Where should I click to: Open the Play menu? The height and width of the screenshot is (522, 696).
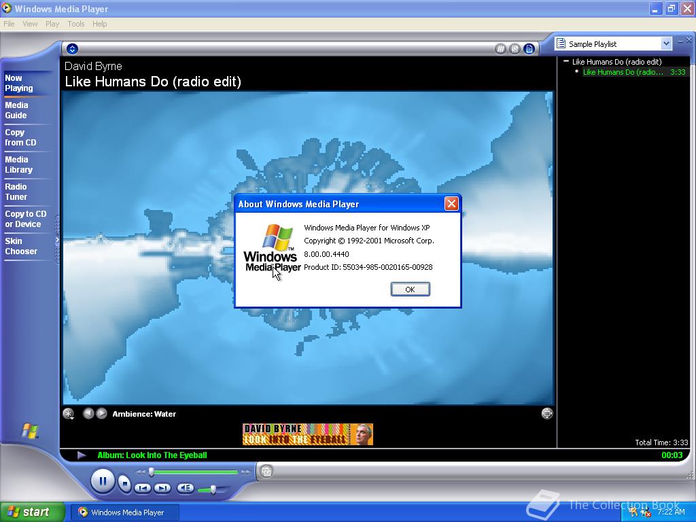click(52, 24)
